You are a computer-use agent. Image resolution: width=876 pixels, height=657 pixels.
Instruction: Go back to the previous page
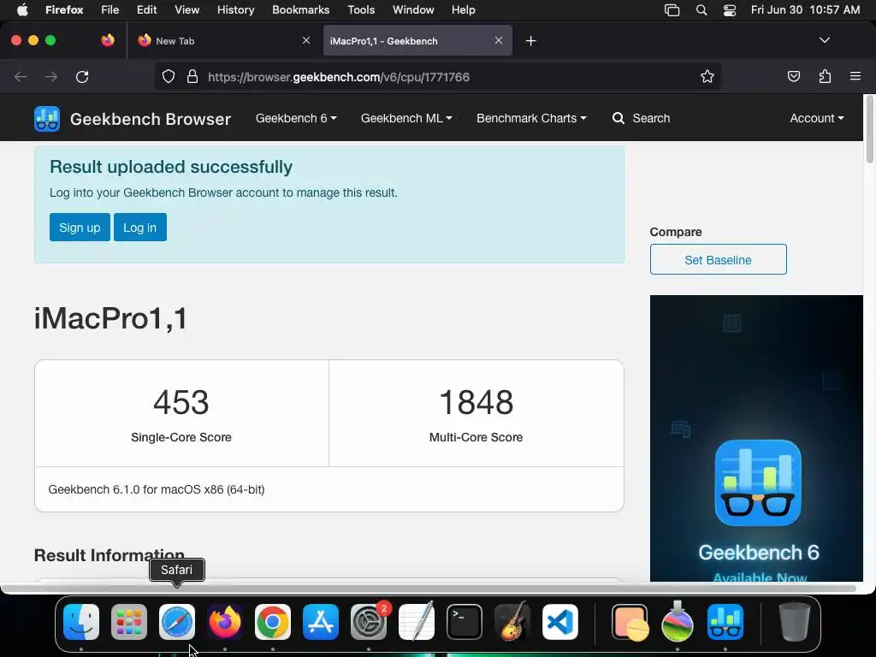pyautogui.click(x=21, y=76)
